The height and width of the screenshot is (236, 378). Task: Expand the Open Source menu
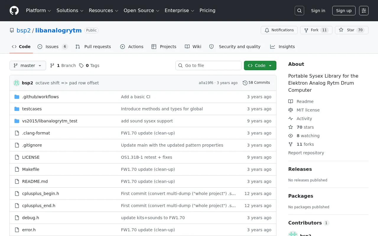coord(141,11)
